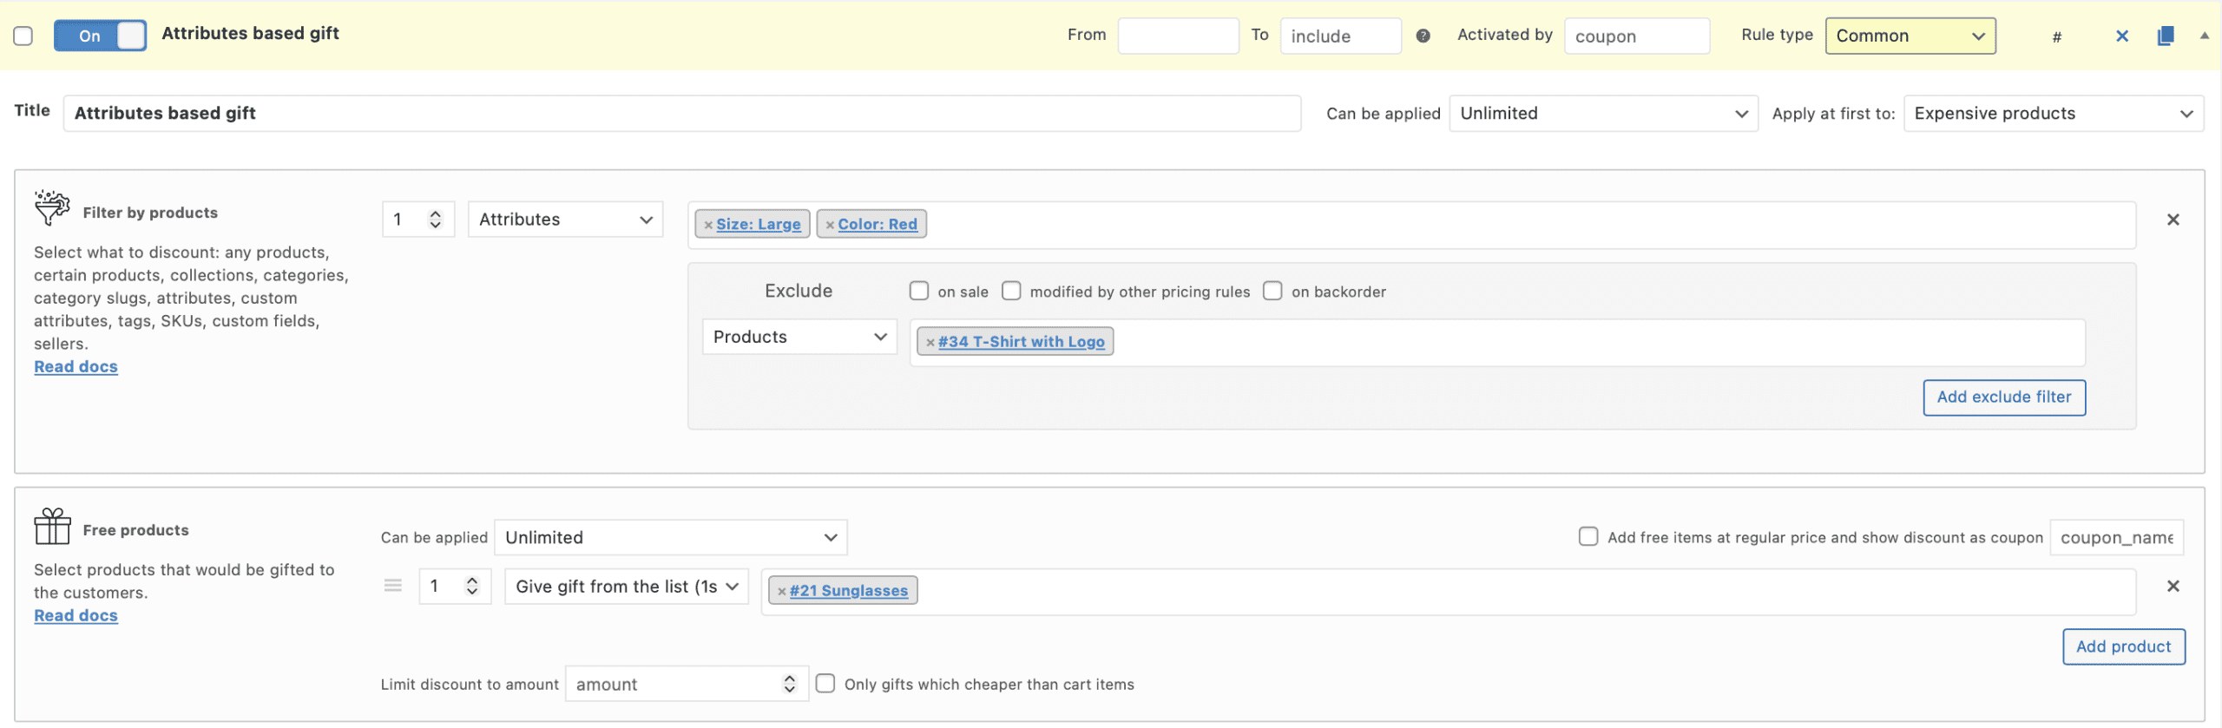Open the Attributes filter type dropdown
Screen dimensions: 2222x728
pos(565,220)
